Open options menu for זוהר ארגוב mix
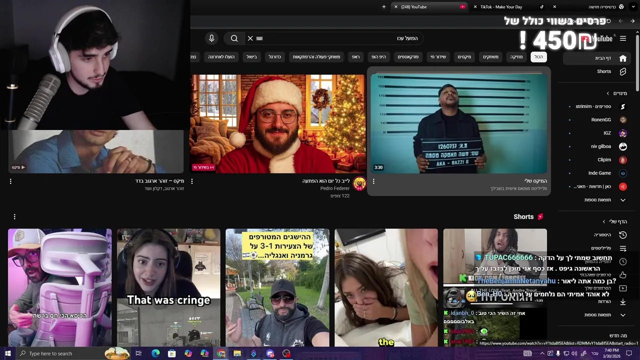This screenshot has height=360, width=640. (x=10, y=181)
